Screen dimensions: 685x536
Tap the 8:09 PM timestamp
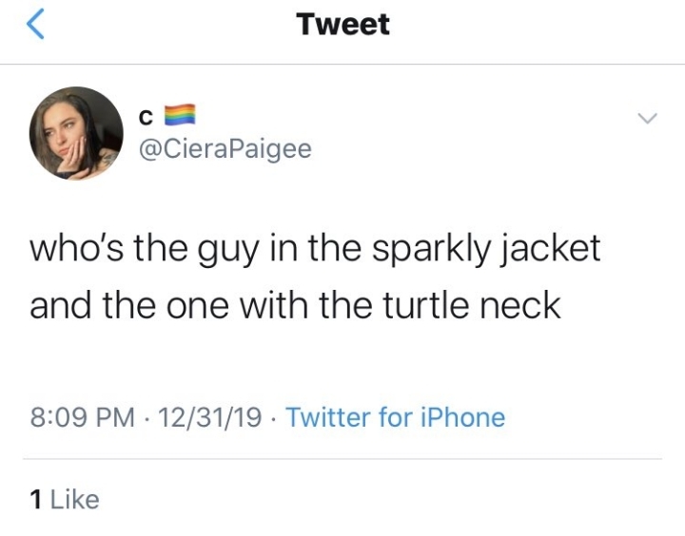[x=80, y=416]
